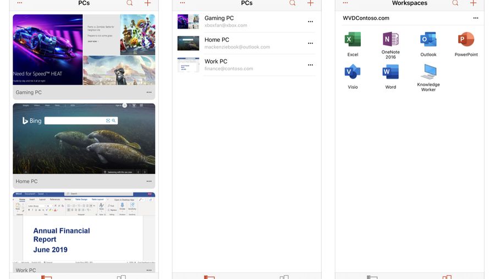495x279 pixels.
Task: Open top-left more menu in Workspaces panel
Action: point(345,3)
